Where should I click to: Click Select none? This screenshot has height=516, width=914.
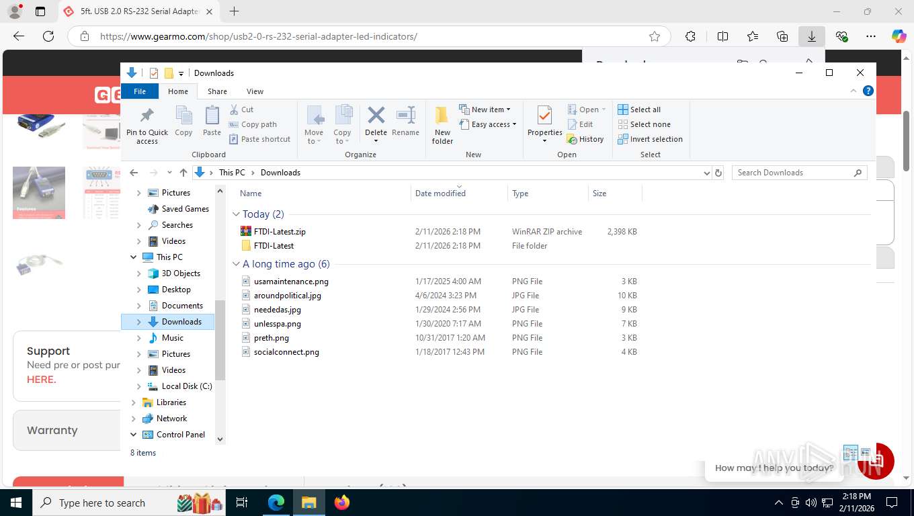pos(644,124)
